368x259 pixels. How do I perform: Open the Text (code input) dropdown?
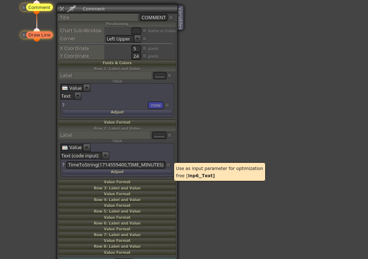tap(85, 156)
